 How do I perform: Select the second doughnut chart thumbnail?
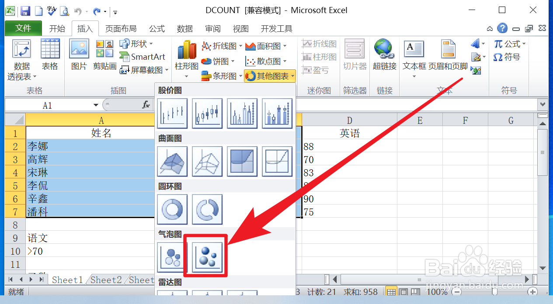click(x=207, y=209)
